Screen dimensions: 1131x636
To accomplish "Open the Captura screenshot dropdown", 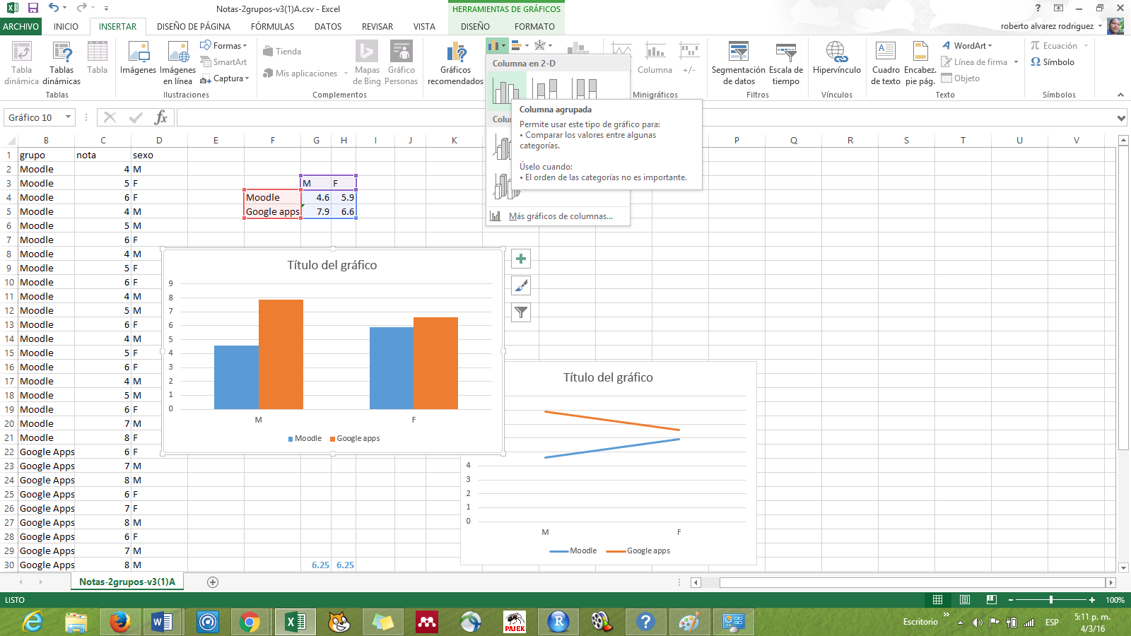I will tap(225, 78).
